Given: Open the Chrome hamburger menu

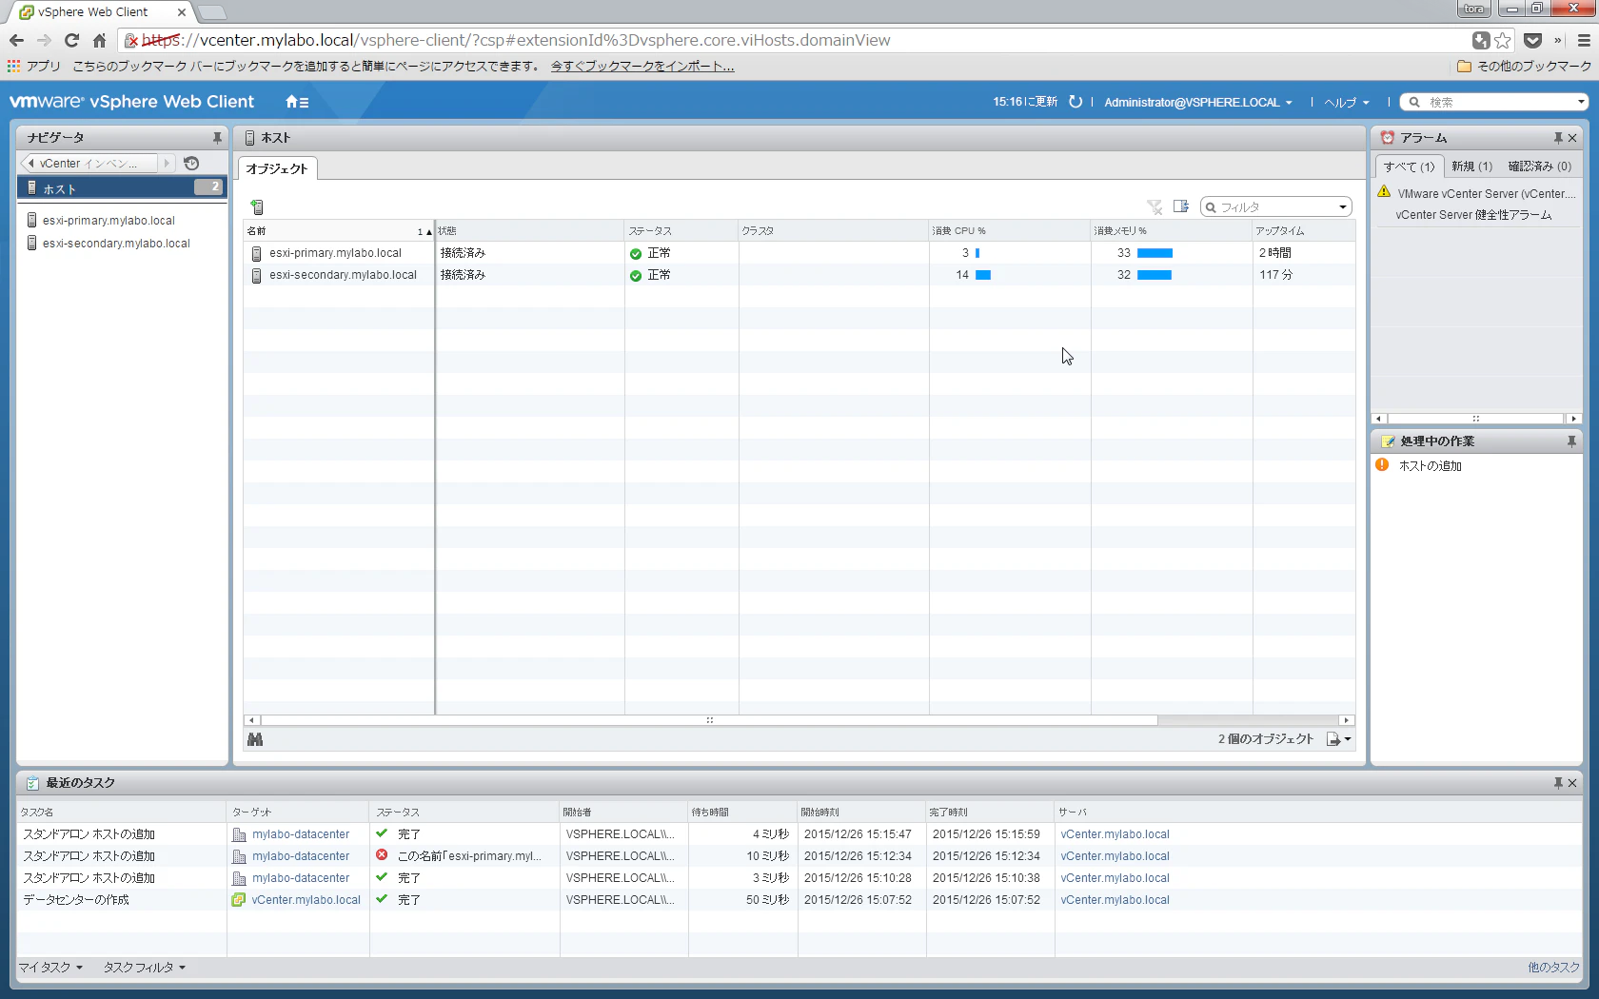Looking at the screenshot, I should click(x=1584, y=40).
